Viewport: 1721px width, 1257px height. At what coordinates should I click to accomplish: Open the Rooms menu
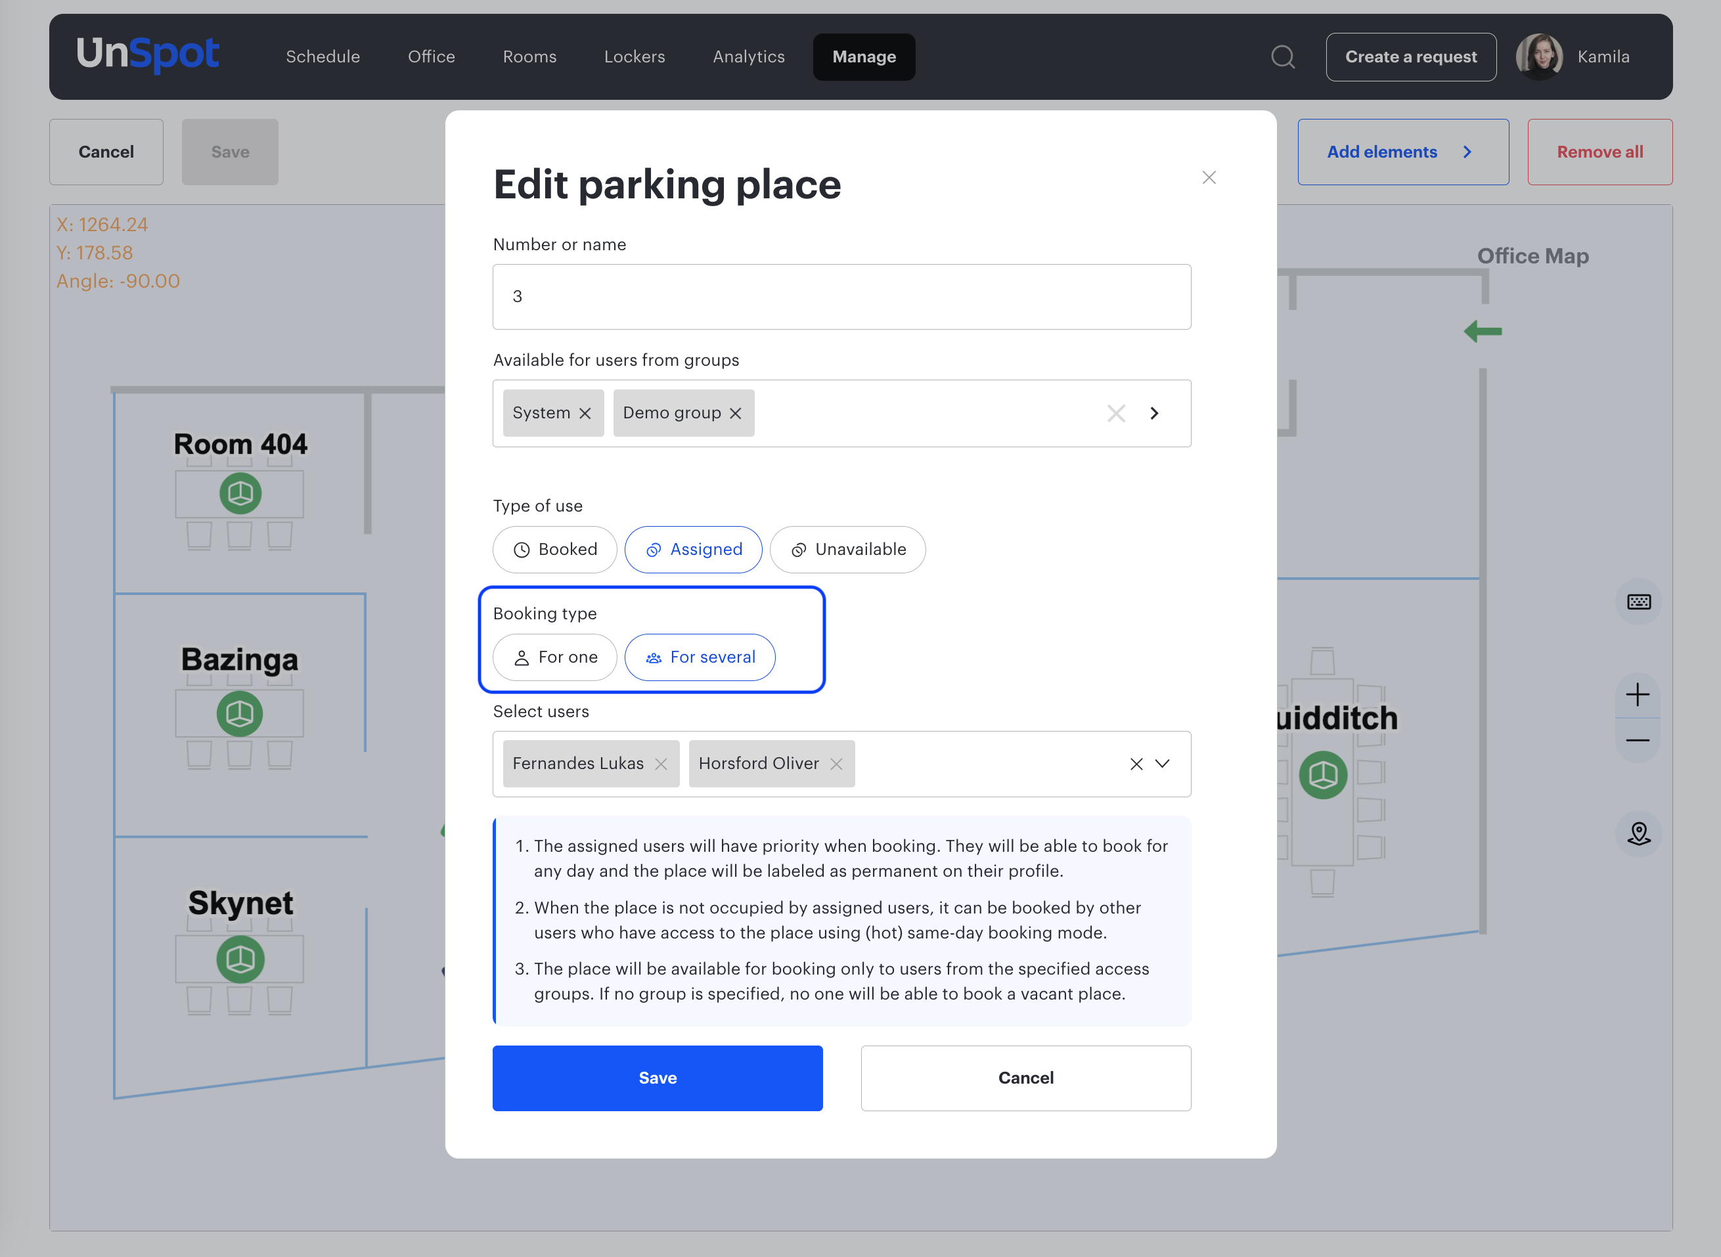(529, 57)
